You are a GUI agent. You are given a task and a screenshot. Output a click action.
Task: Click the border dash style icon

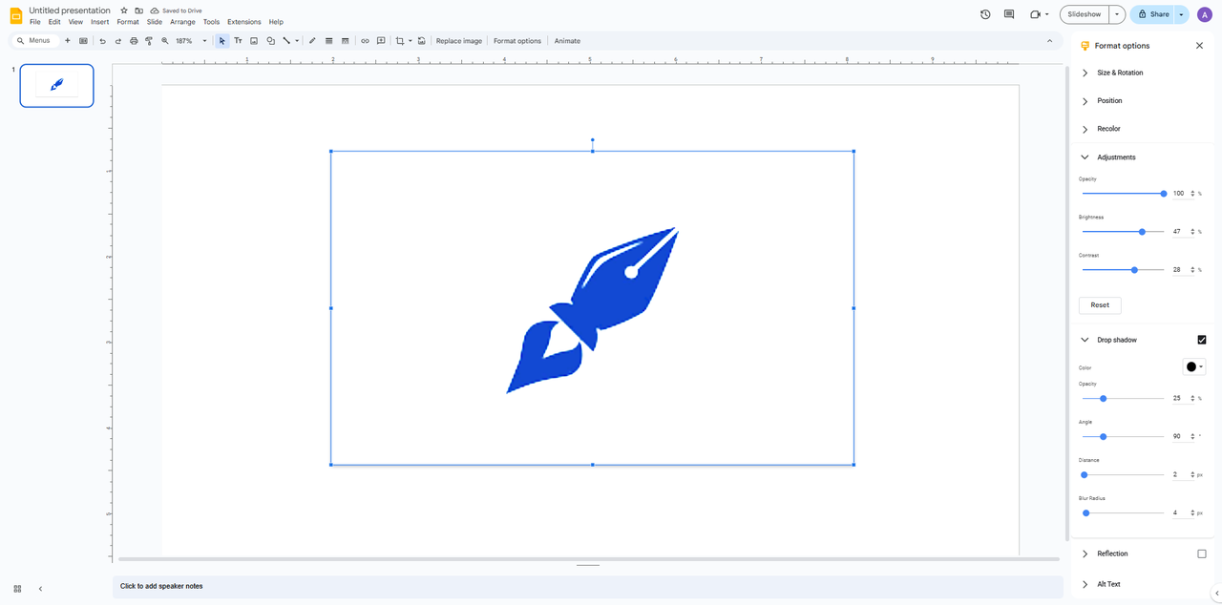coord(345,41)
